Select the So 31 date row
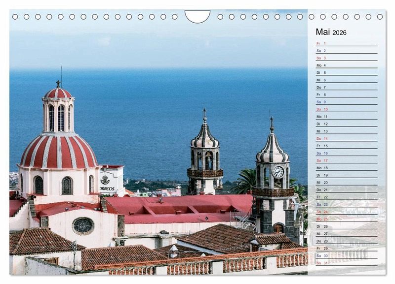The image size is (395, 284). (346, 263)
